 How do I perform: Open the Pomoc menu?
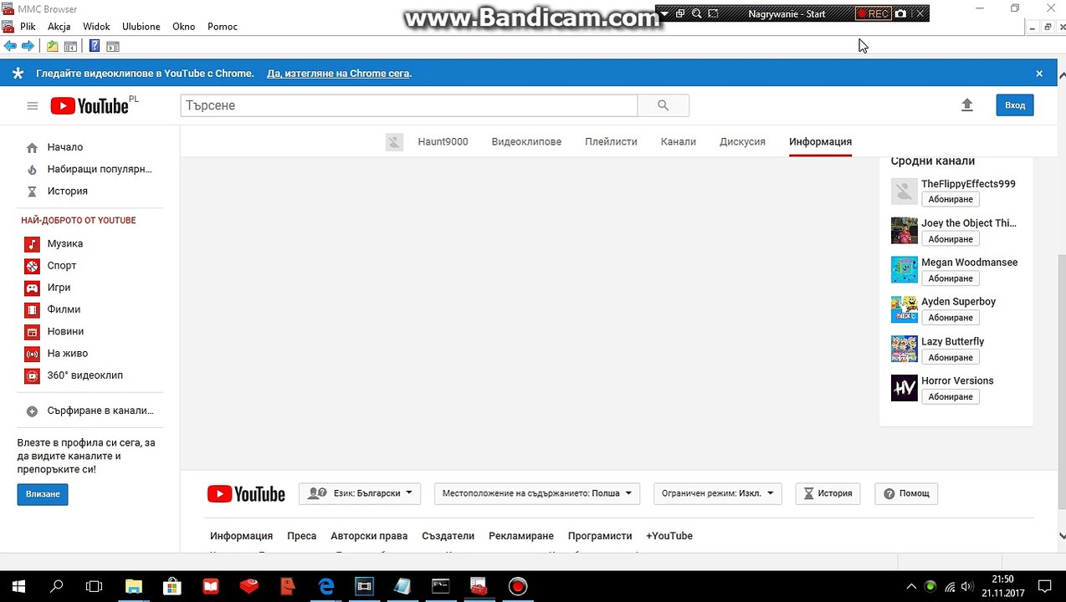coord(223,27)
